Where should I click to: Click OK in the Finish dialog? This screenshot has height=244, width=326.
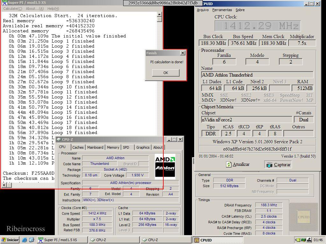click(166, 73)
